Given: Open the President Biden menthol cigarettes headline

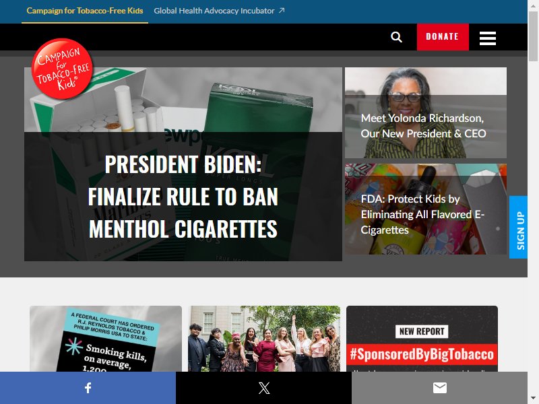Looking at the screenshot, I should click(x=183, y=197).
